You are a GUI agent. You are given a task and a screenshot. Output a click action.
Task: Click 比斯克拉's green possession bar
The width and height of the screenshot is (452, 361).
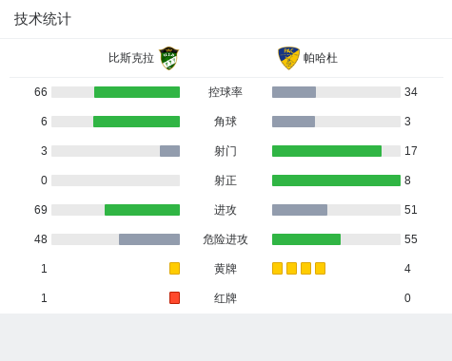click(137, 92)
